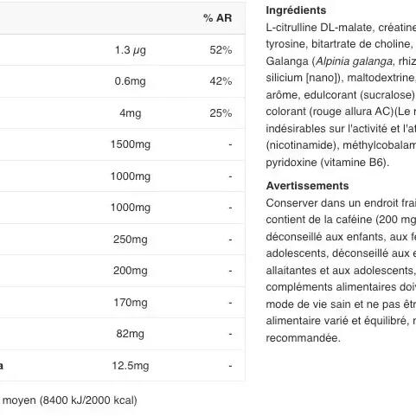This screenshot has width=416, height=416.
Task: Click the footnote about 8400 kJ/2000 kcal
Action: [68, 400]
